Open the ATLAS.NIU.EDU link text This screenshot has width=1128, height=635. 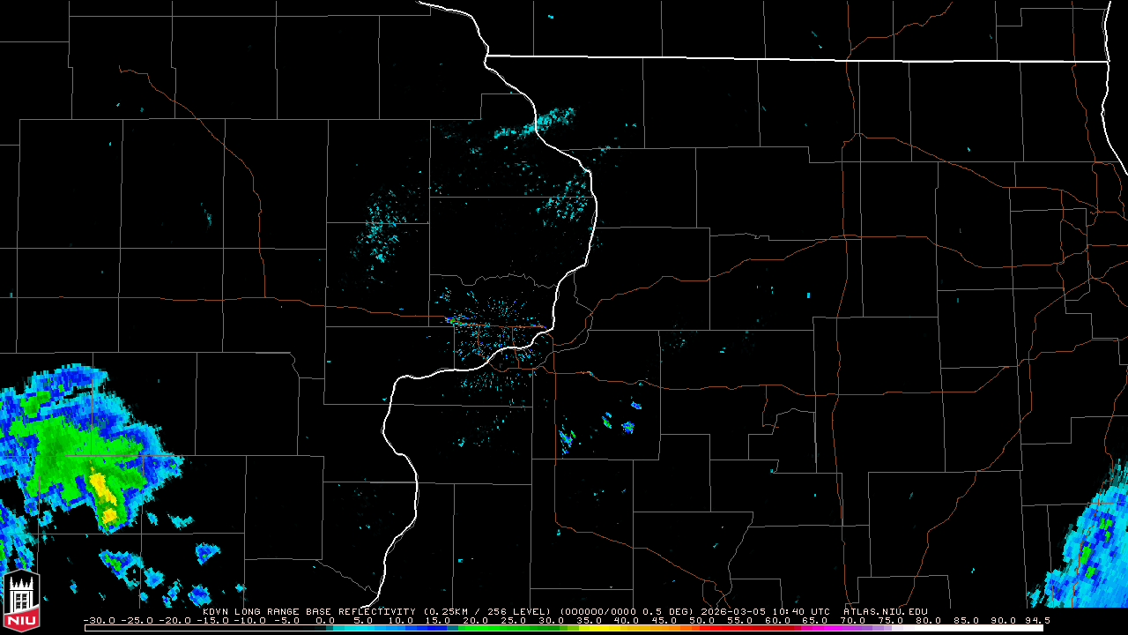(x=885, y=611)
